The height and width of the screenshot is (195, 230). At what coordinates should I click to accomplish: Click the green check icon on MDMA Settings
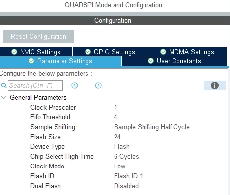163,52
